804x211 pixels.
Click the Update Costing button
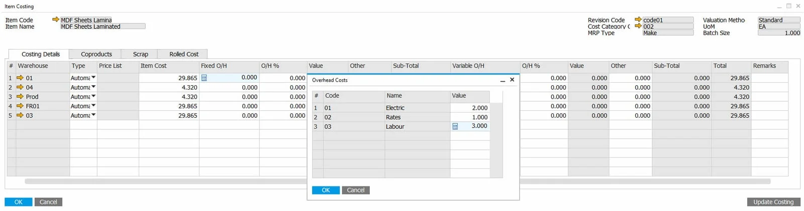[773, 202]
